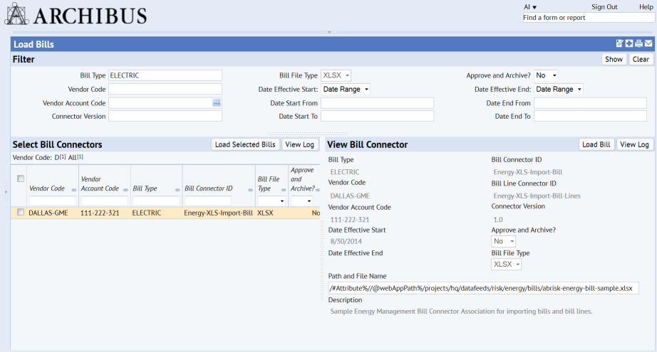
Task: Click the Date Start From field
Action: click(378, 103)
